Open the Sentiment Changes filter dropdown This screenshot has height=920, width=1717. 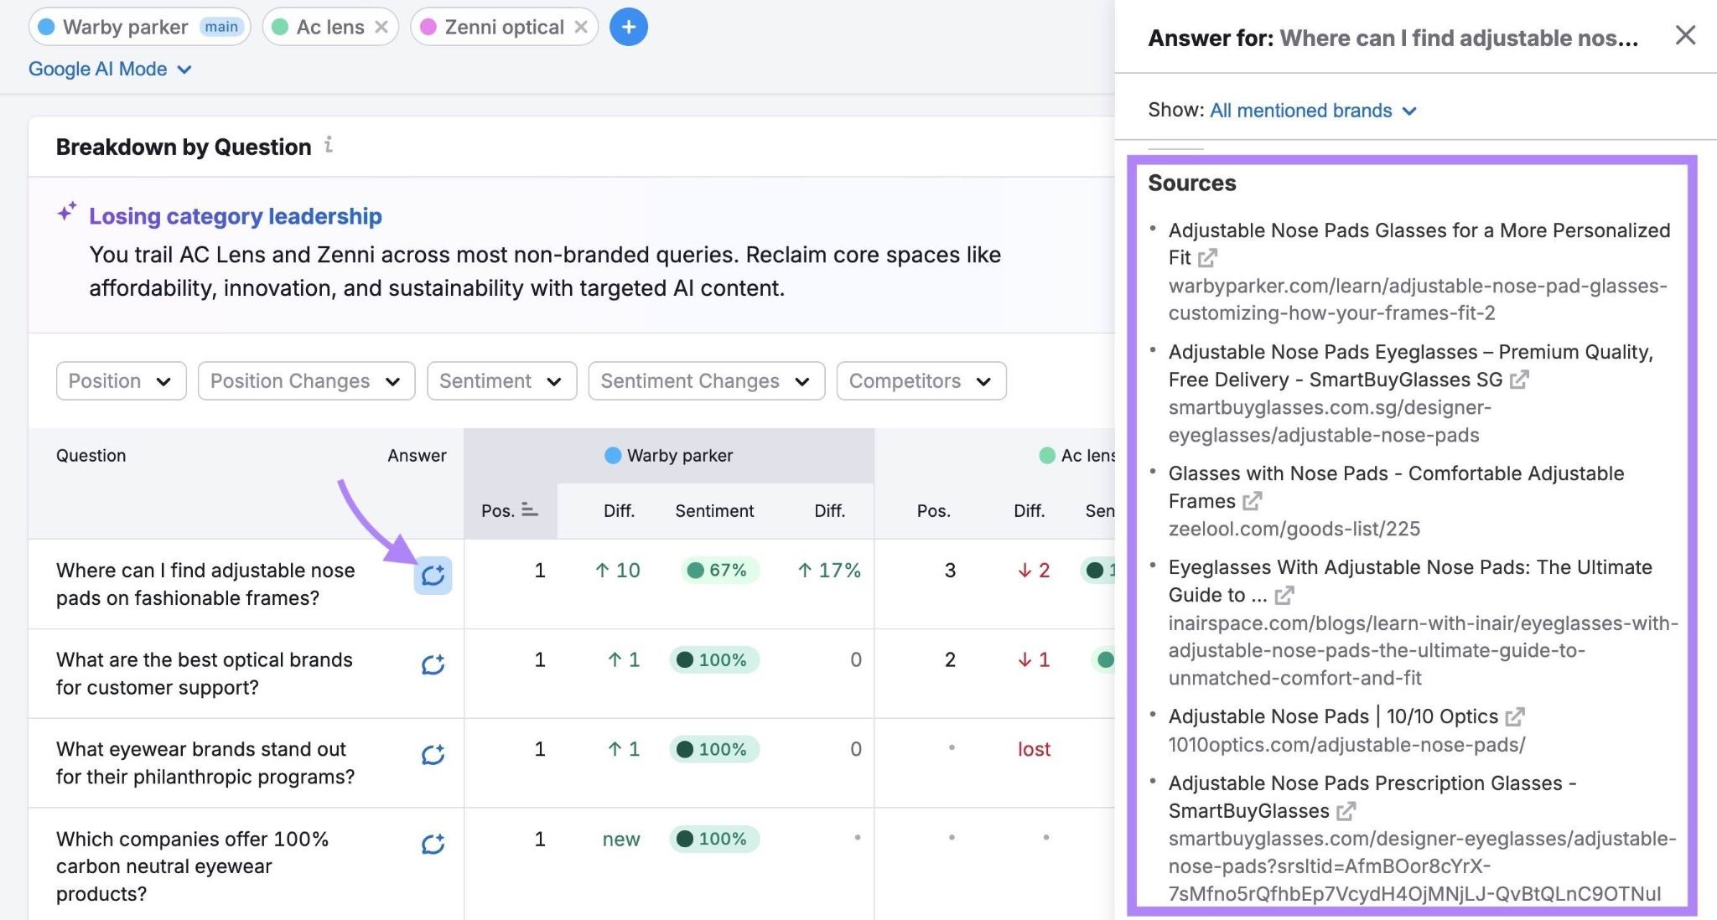[707, 380]
